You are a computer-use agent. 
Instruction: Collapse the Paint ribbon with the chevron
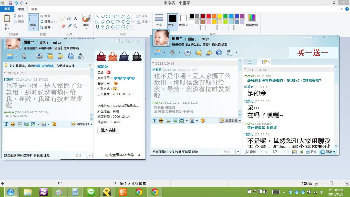(x=342, y=9)
